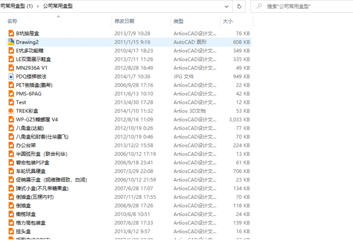Select the Drawing2 AutoCAD file icon

[x=11, y=42]
